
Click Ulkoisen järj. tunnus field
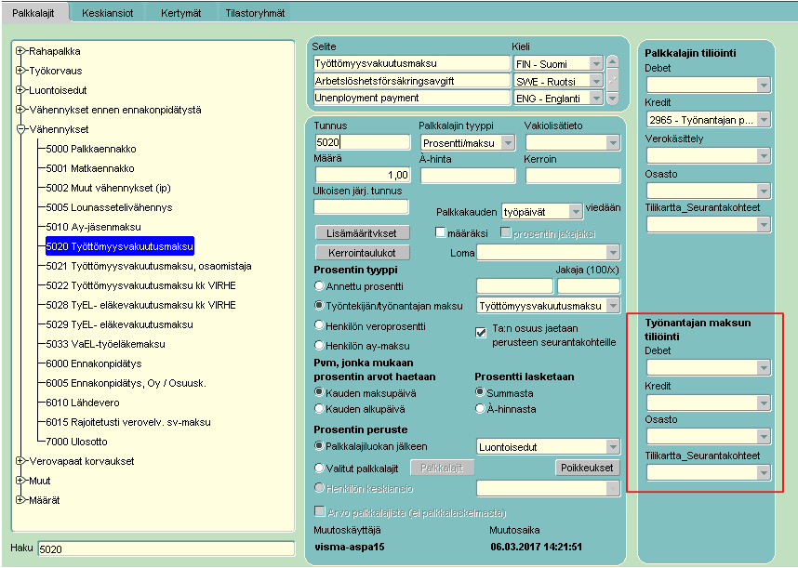[361, 206]
